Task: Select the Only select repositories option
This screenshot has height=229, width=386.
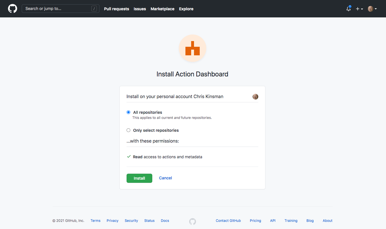Action: point(129,130)
